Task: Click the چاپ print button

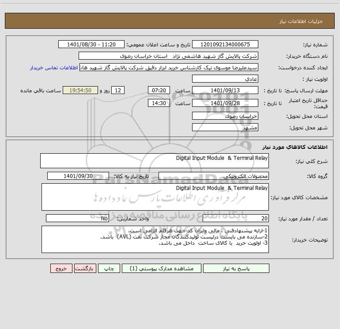Action: click(x=109, y=268)
